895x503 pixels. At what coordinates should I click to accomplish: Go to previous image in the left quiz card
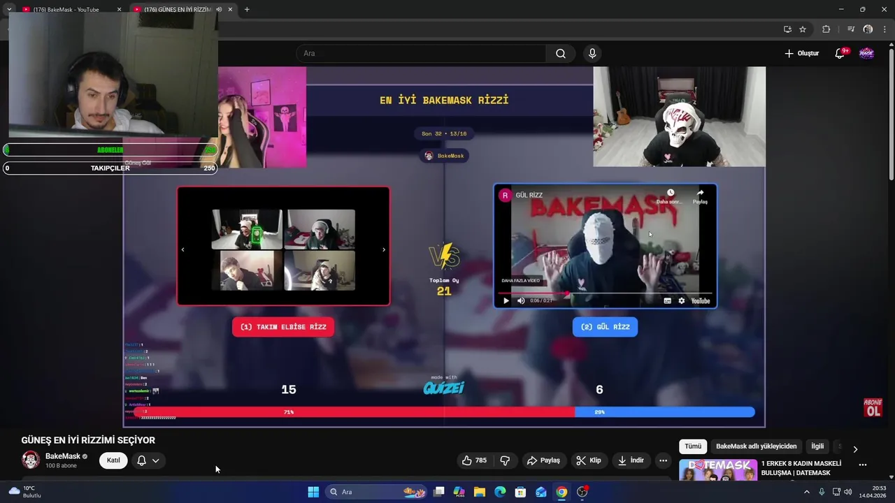coord(182,249)
